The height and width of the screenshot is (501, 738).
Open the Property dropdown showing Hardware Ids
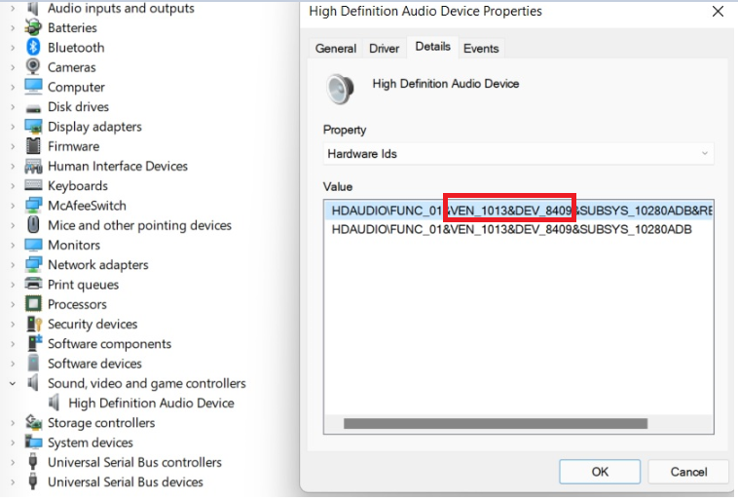coord(518,154)
